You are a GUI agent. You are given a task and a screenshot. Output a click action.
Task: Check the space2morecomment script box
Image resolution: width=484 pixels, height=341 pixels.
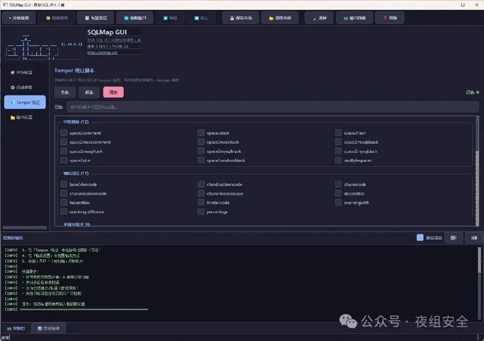click(x=64, y=142)
